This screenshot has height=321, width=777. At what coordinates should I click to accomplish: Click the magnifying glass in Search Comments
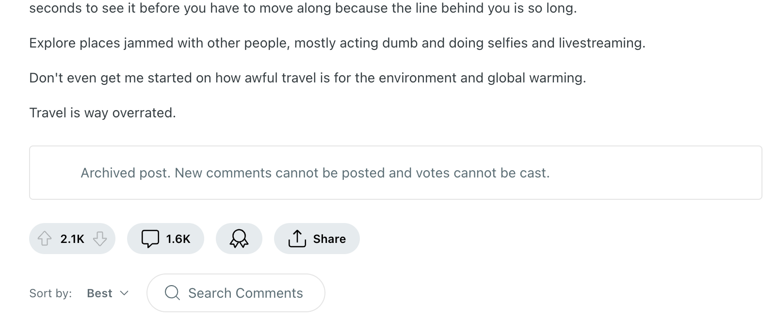172,293
